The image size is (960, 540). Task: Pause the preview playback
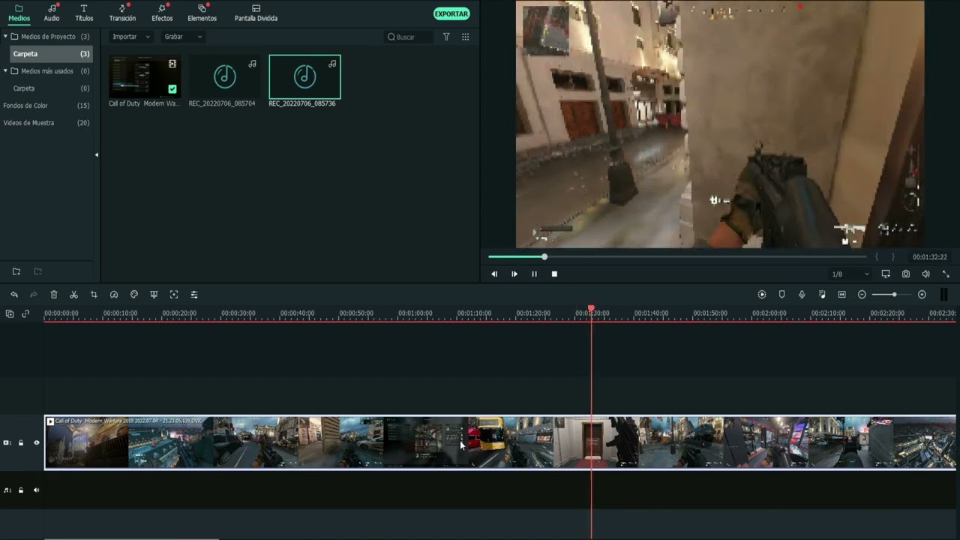tap(534, 274)
